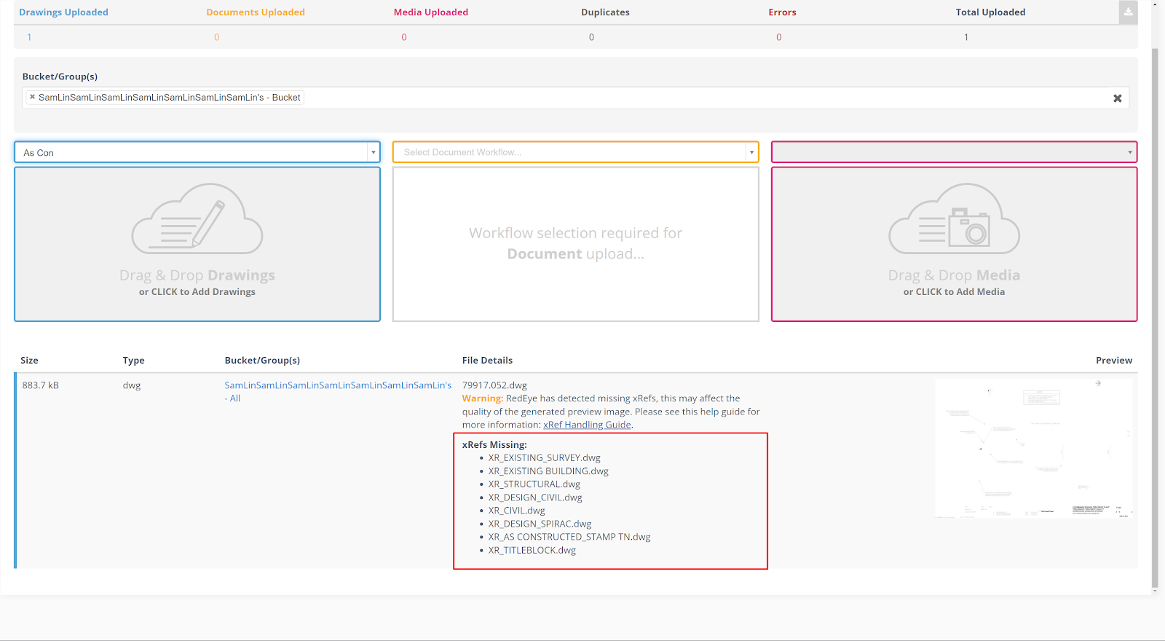Click the Drawings Uploaded header
This screenshot has height=641, width=1165.
tap(63, 12)
